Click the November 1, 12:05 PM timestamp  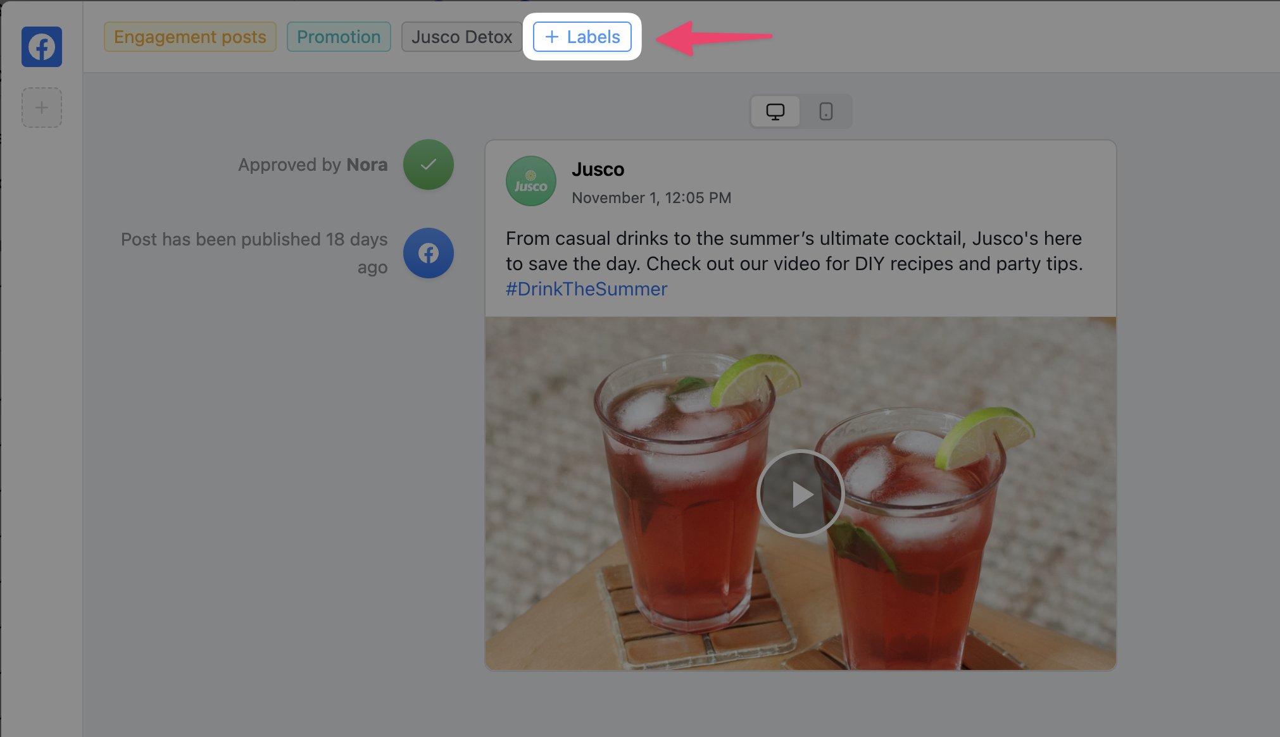click(651, 198)
